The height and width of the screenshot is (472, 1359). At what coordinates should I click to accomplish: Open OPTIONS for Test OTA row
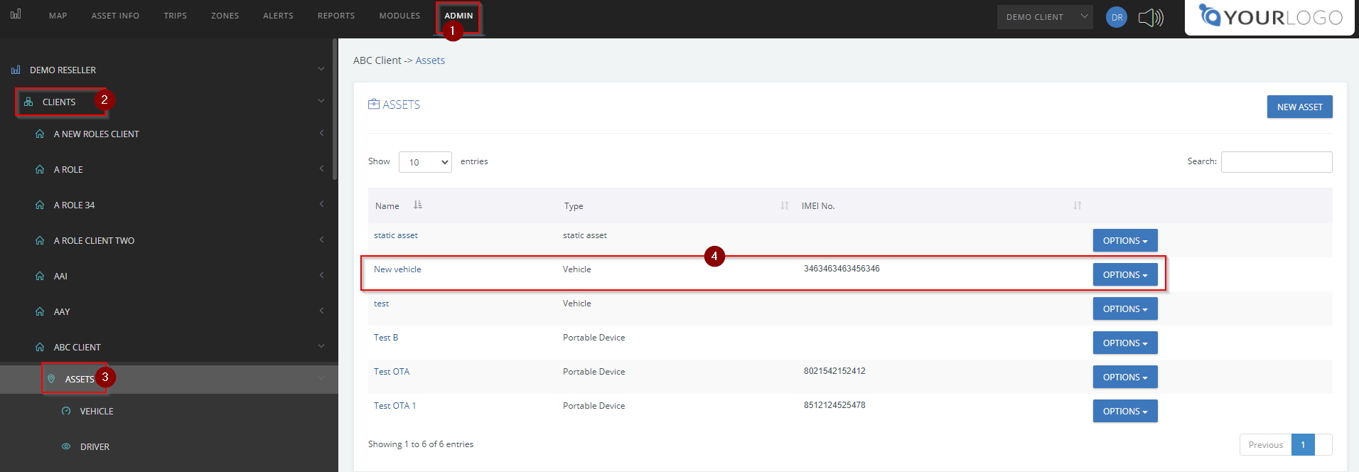(1125, 377)
